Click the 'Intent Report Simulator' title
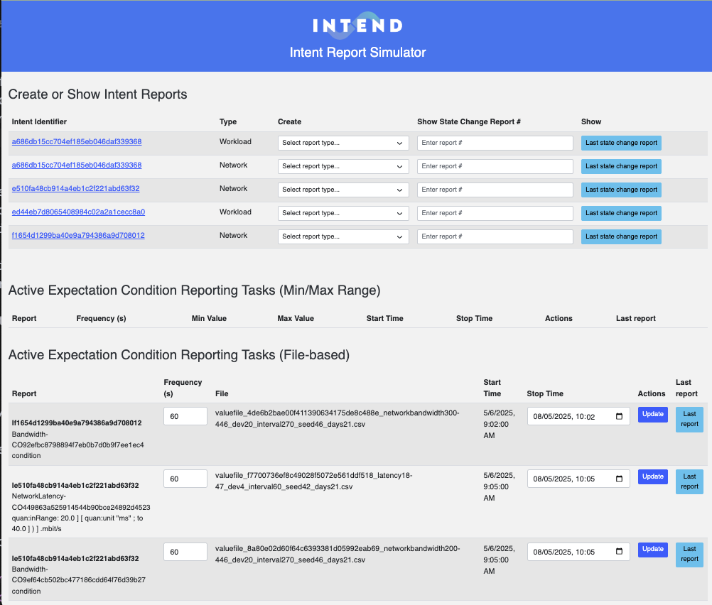The height and width of the screenshot is (605, 712). pos(358,53)
